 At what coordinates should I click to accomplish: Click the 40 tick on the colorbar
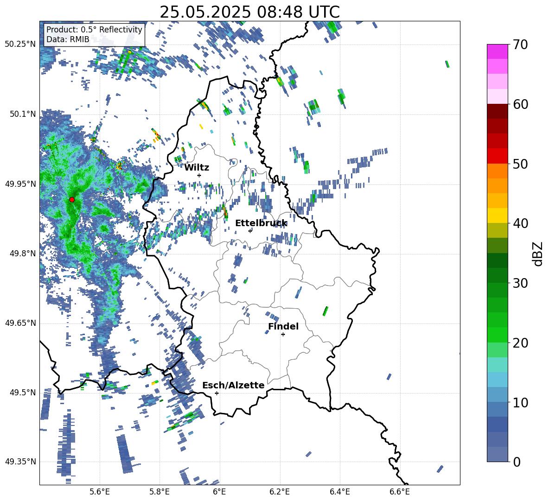click(x=520, y=223)
